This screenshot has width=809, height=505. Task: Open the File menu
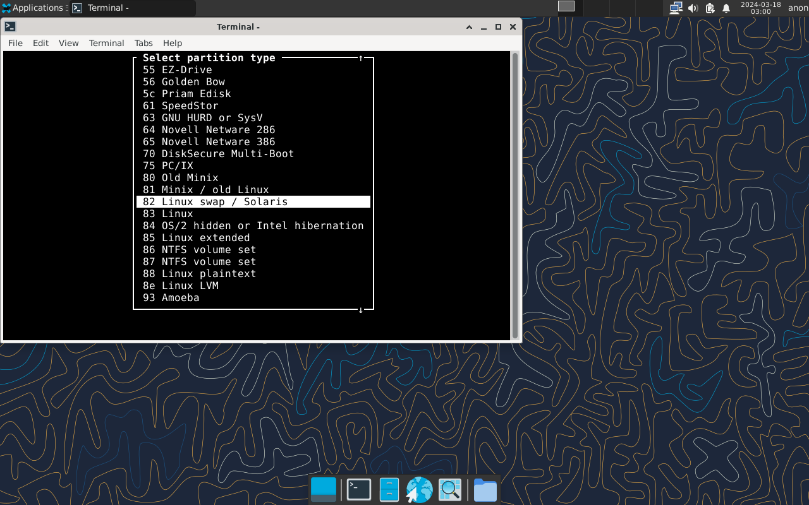coord(15,43)
